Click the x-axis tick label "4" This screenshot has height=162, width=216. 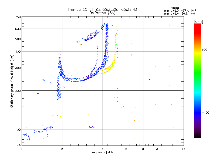tap(103, 149)
